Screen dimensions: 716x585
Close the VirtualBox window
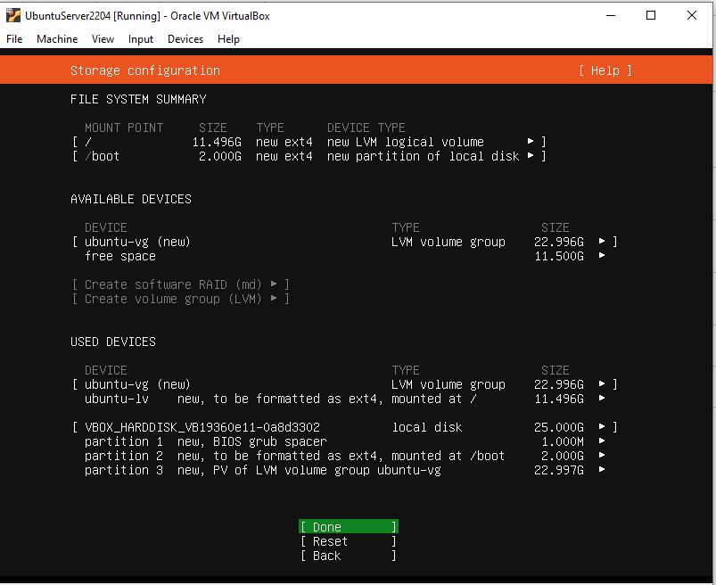click(691, 15)
